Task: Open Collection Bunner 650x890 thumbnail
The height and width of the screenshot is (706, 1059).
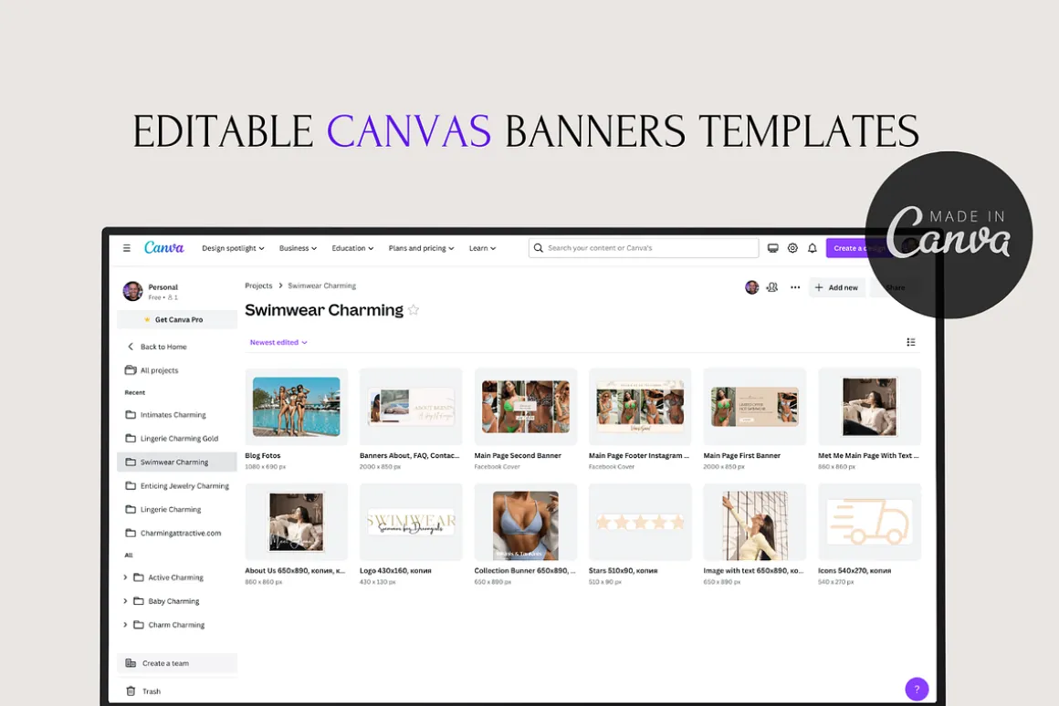Action: coord(526,522)
